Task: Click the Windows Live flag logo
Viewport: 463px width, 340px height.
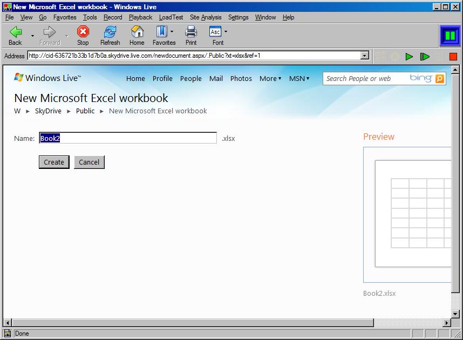Action: point(18,77)
